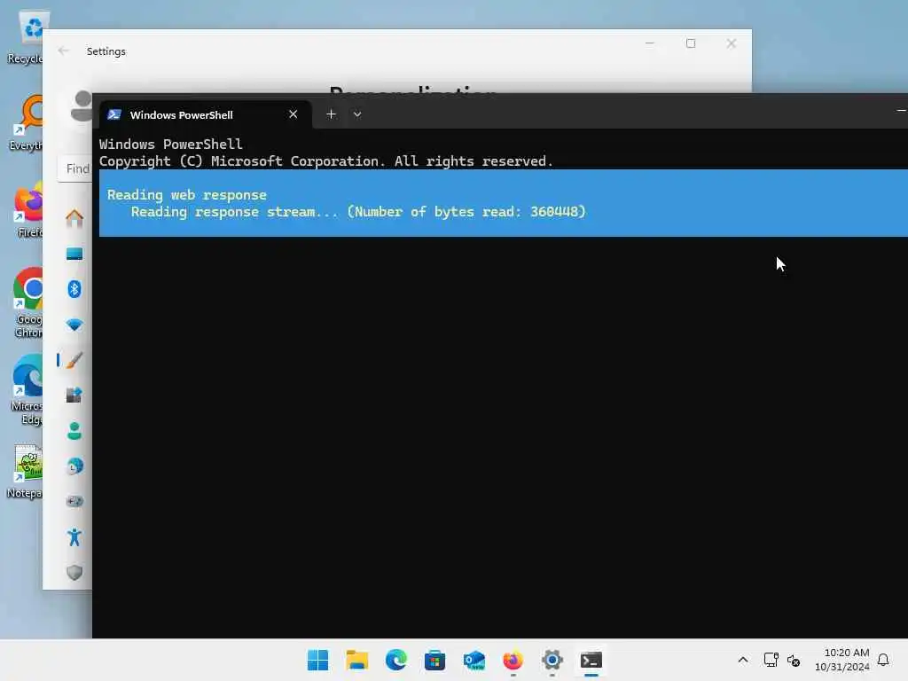Viewport: 908px width, 681px height.
Task: Open Bluetooth & devices in Settings sidebar
Action: (74, 289)
